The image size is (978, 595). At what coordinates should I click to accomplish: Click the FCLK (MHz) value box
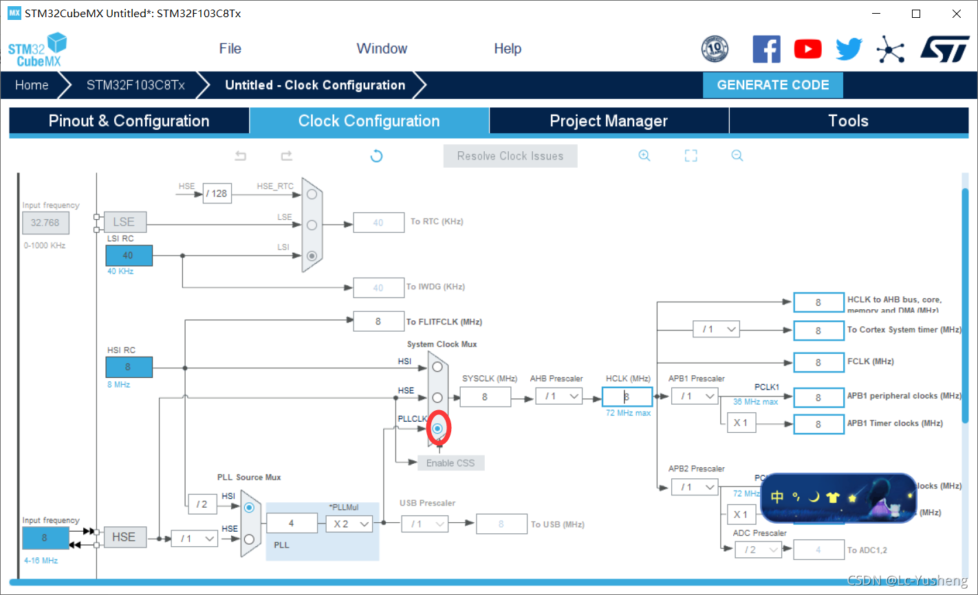click(x=818, y=362)
